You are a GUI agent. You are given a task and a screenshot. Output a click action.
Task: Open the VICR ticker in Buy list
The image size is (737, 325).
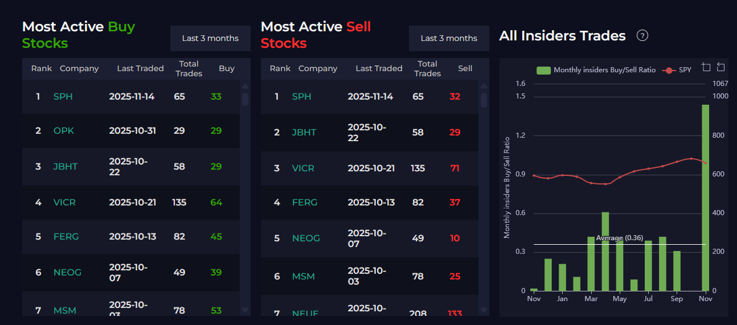point(64,203)
